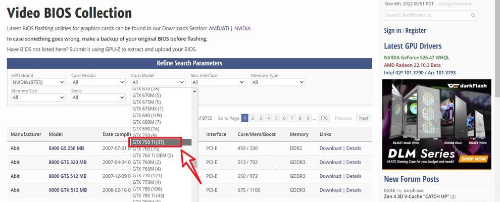Download the 8800 GTS 512 MB BIOS

click(x=330, y=176)
